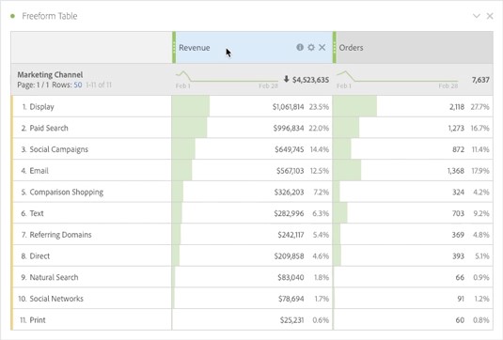Click Print orders cell 60

(x=460, y=320)
